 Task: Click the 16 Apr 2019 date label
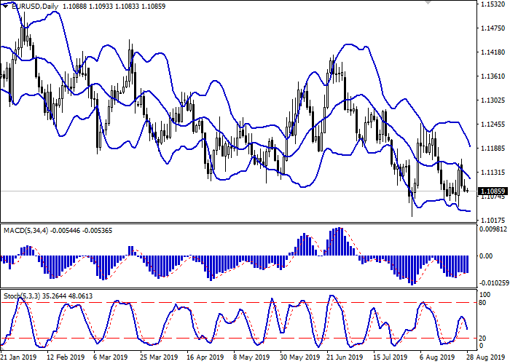(205, 358)
